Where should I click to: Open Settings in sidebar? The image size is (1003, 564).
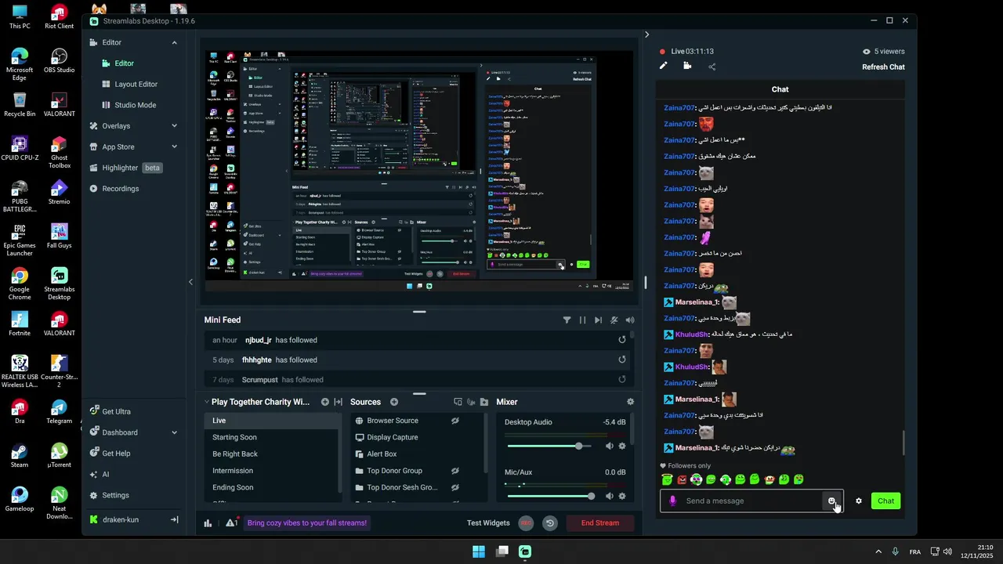(x=115, y=495)
